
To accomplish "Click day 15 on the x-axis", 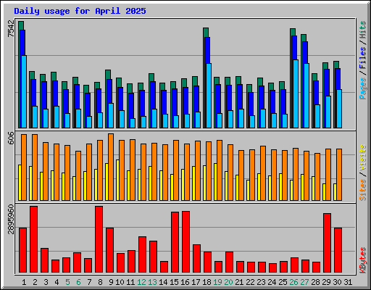I will tap(174, 282).
